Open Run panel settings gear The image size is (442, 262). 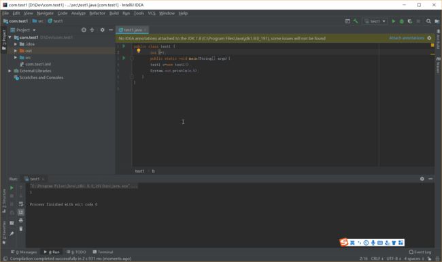[422, 179]
